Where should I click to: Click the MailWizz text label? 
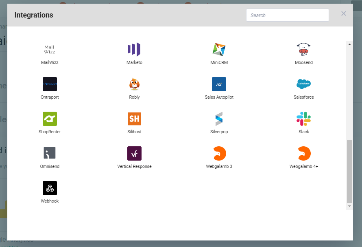pyautogui.click(x=50, y=62)
